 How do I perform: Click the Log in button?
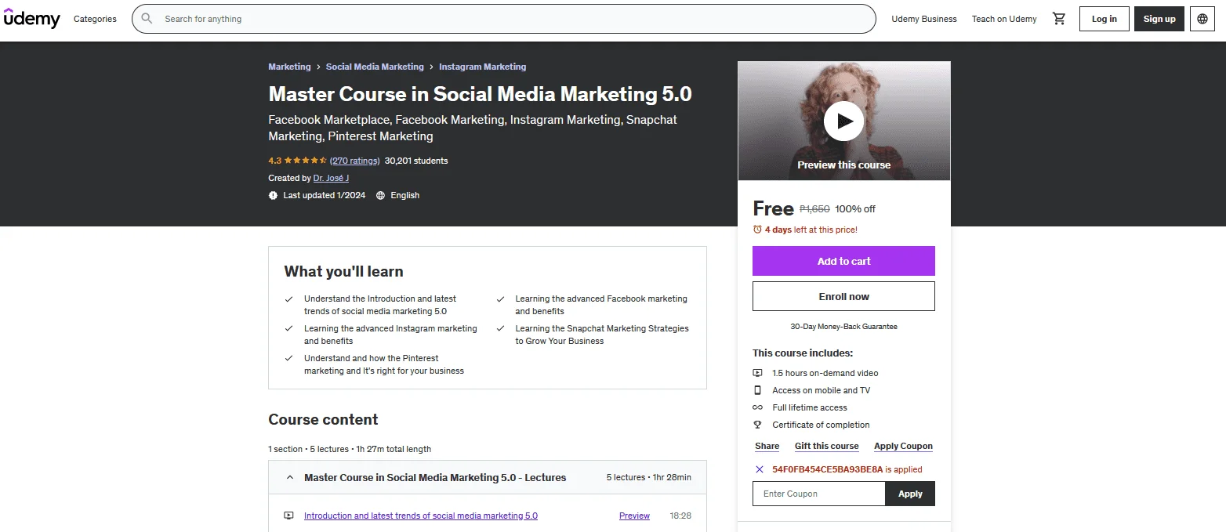pyautogui.click(x=1104, y=19)
